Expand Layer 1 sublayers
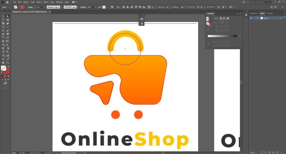286x154 pixels. (x=258, y=18)
